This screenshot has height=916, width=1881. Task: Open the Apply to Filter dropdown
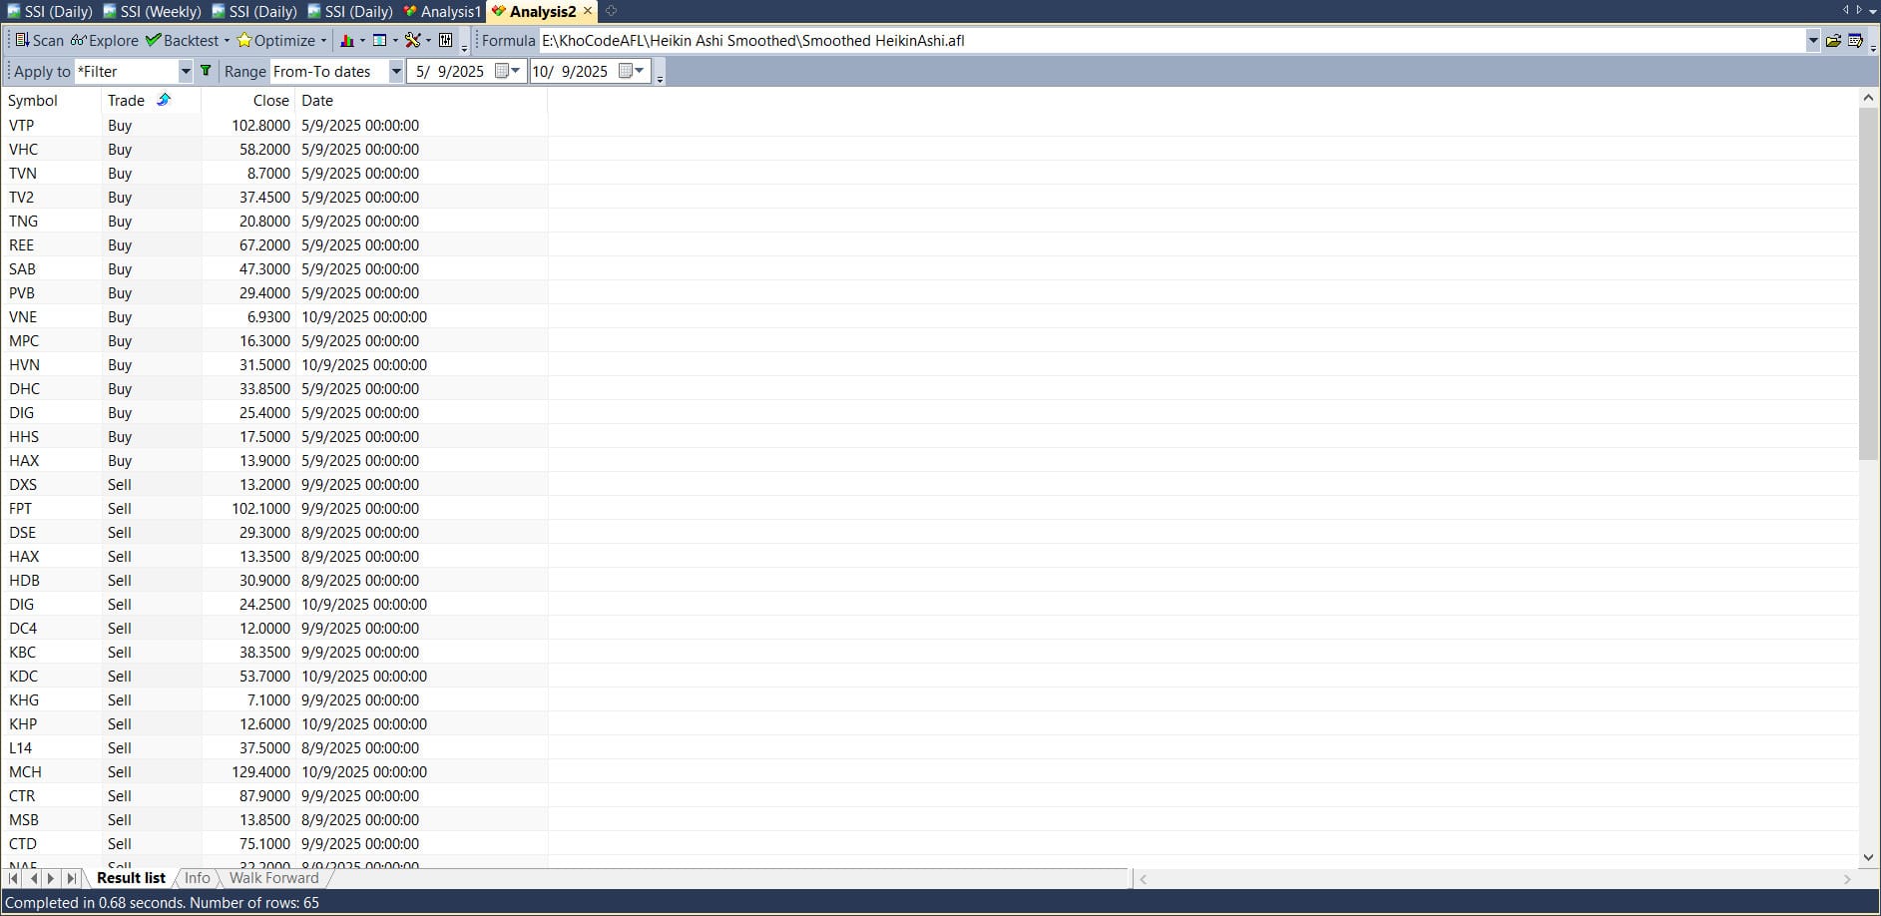[185, 71]
